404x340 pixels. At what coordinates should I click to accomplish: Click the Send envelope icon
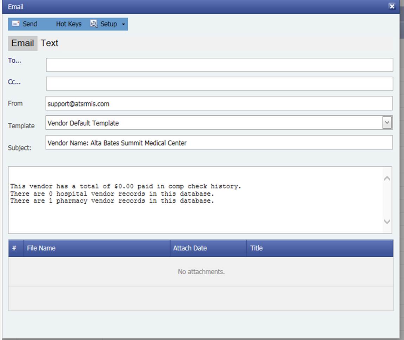(15, 24)
